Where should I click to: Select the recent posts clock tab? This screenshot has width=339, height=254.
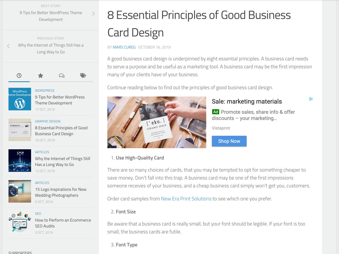pyautogui.click(x=19, y=76)
